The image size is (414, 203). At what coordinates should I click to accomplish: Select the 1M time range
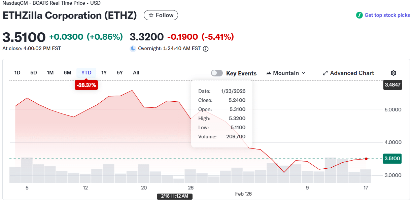pyautogui.click(x=50, y=73)
